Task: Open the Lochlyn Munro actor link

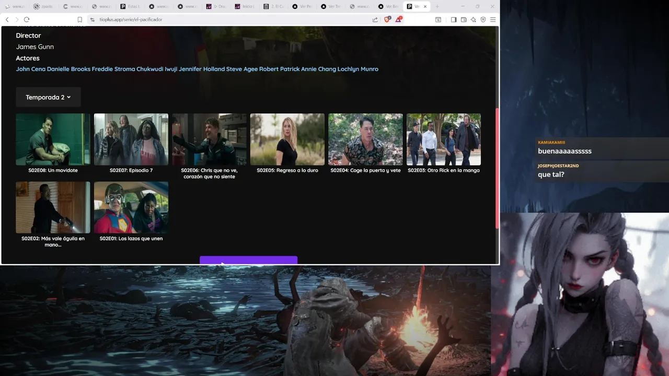Action: pyautogui.click(x=358, y=69)
